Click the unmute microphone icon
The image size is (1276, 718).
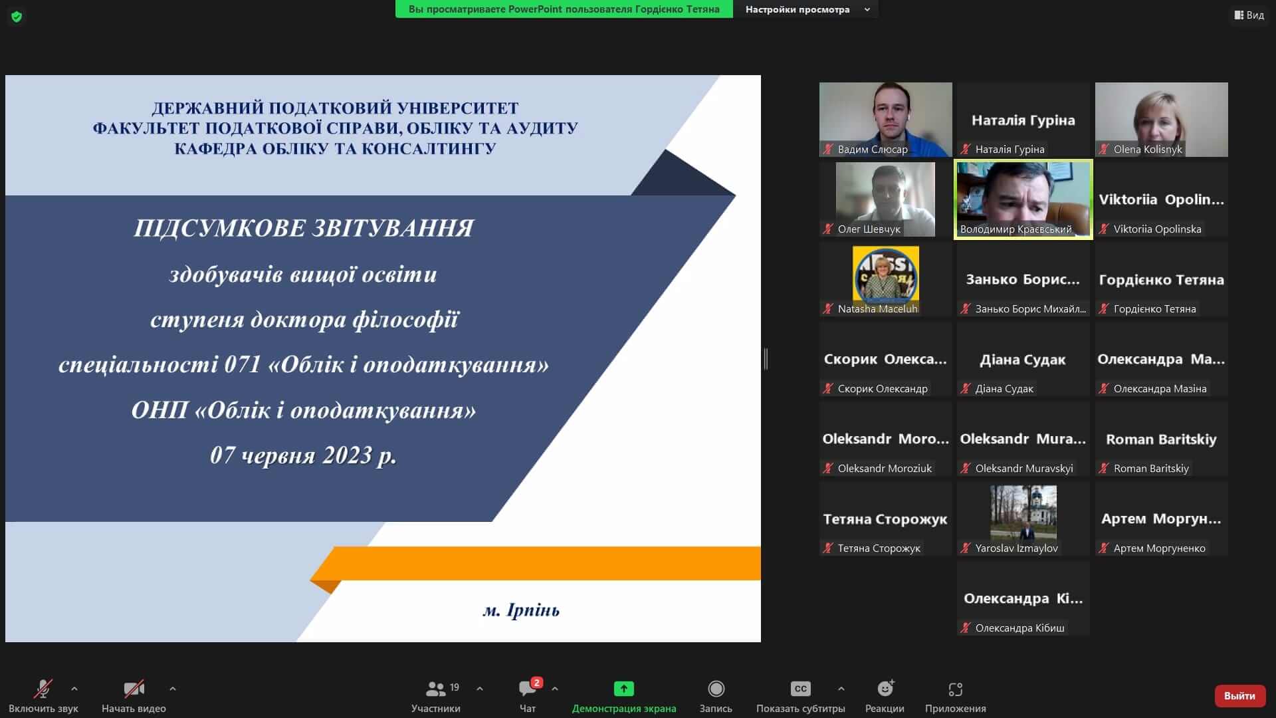[43, 689]
